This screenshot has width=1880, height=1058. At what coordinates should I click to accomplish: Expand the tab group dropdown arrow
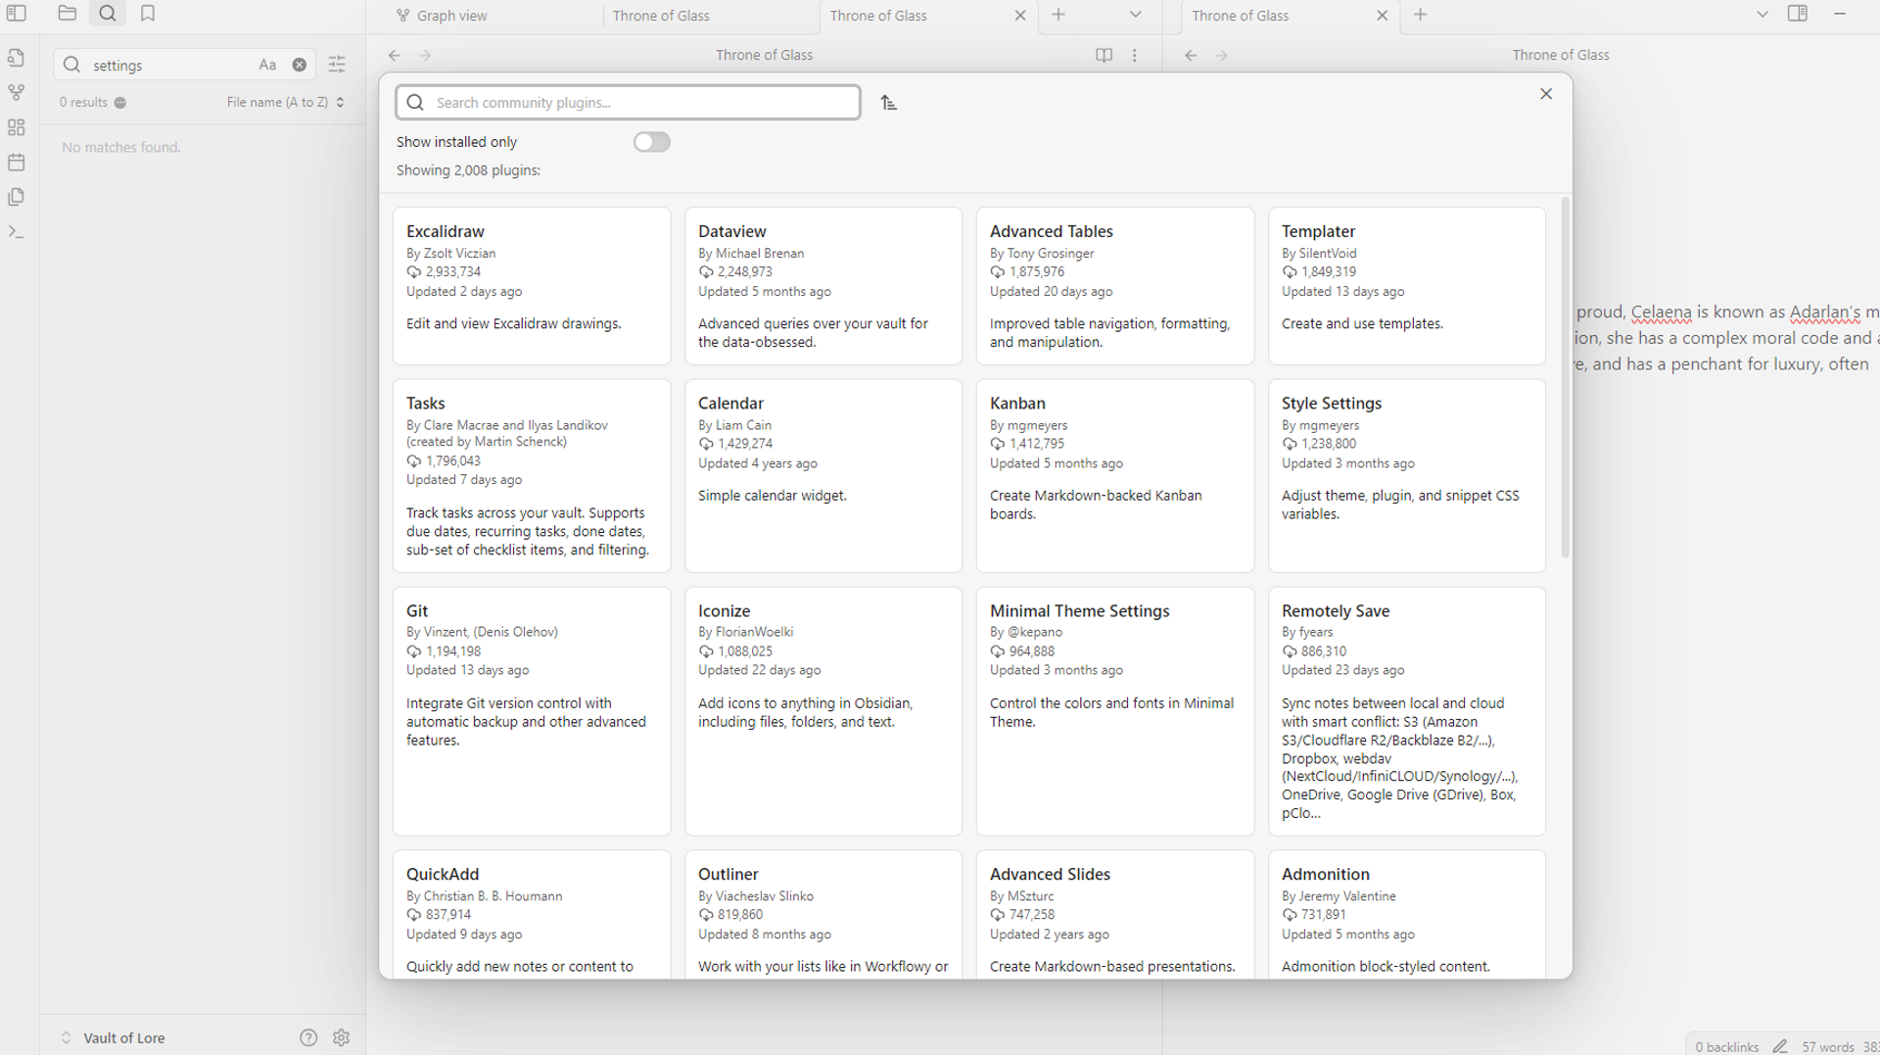(1135, 15)
